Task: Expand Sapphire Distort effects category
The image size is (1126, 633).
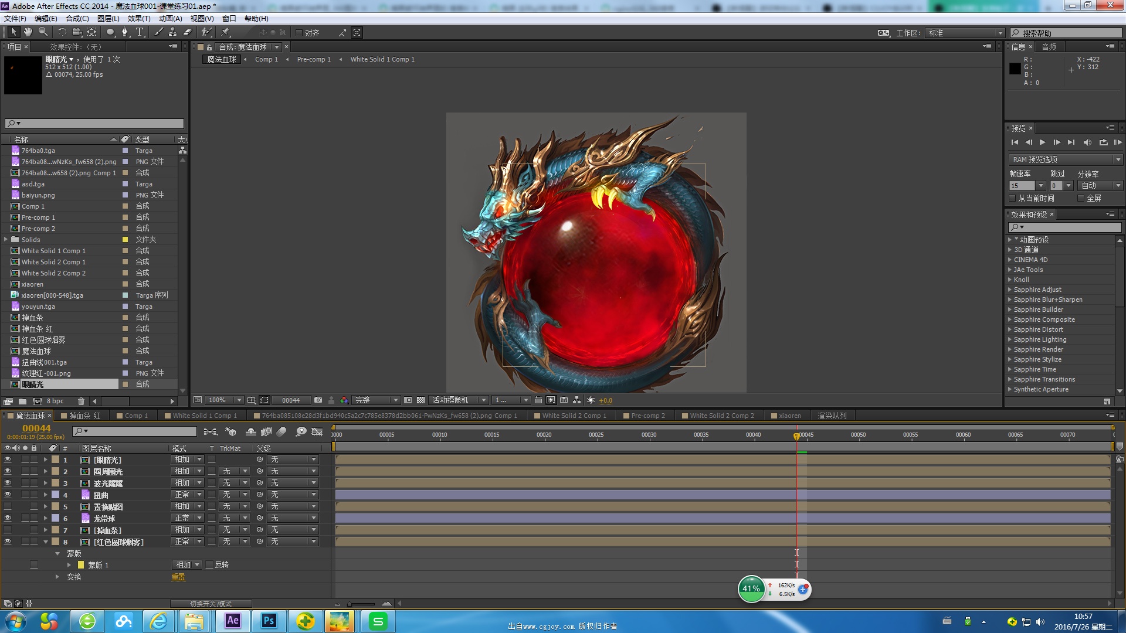Action: [x=1010, y=329]
